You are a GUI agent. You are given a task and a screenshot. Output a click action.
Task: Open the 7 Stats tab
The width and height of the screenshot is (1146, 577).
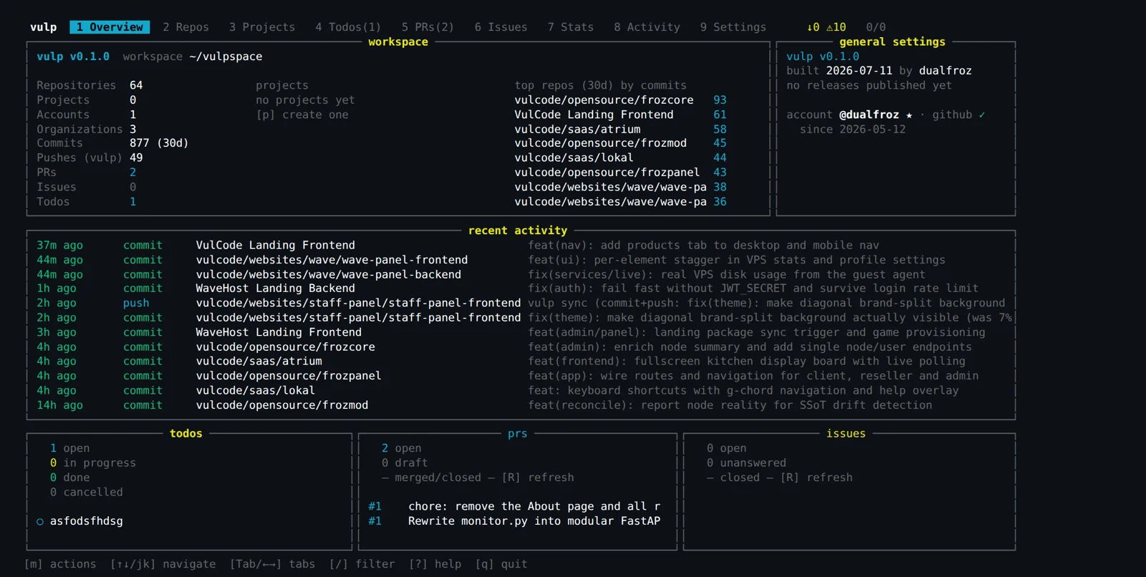pyautogui.click(x=570, y=27)
